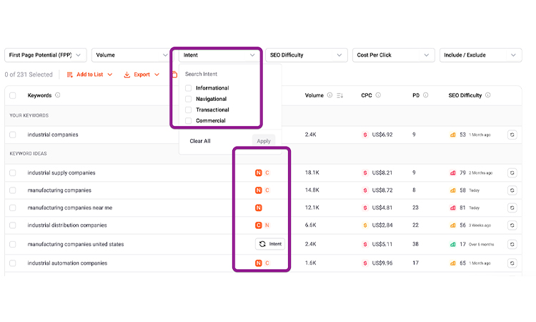Refresh the manufacturing companies near me row
The height and width of the screenshot is (322, 536).
tap(512, 208)
